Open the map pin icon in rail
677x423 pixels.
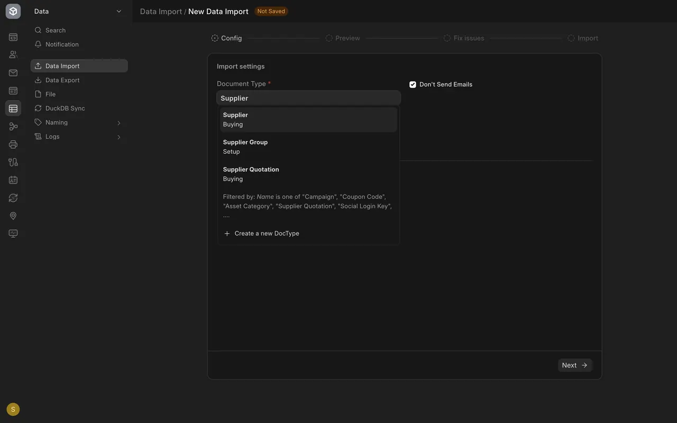(x=13, y=216)
